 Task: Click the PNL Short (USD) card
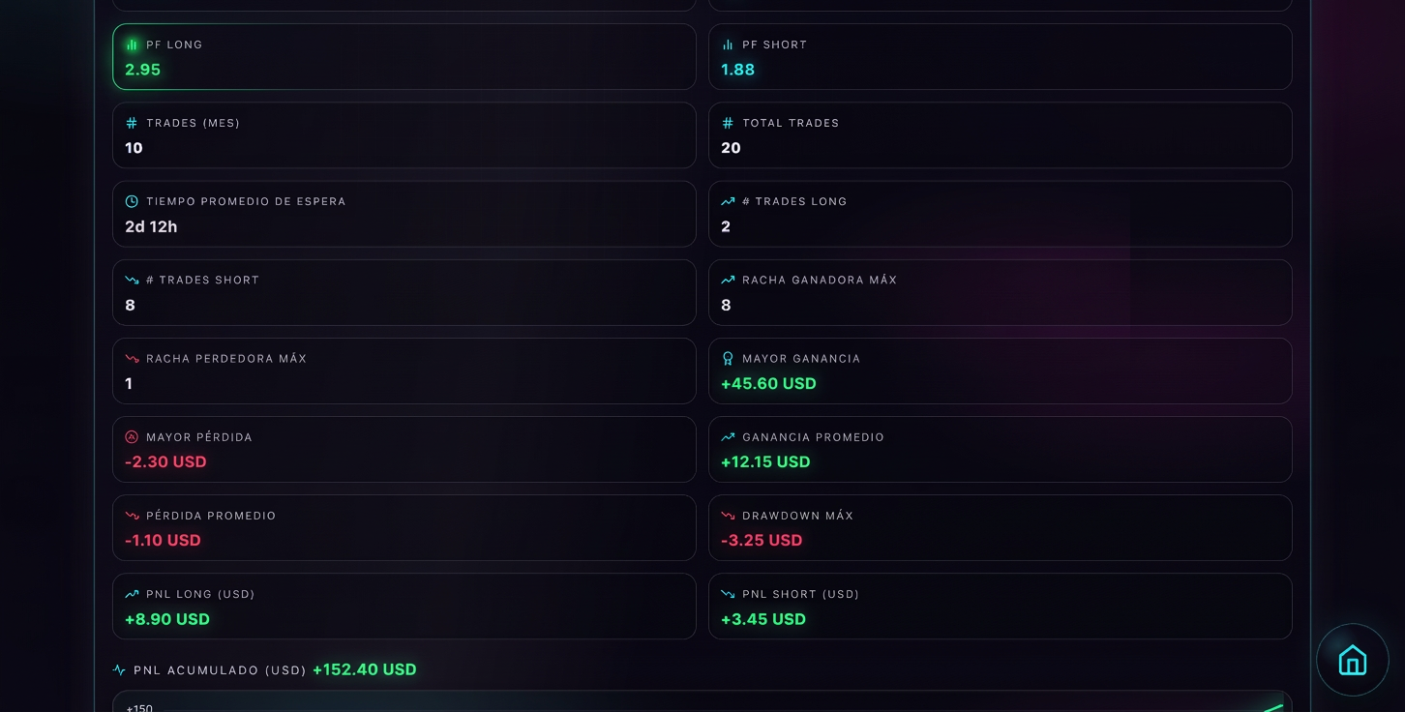(1000, 607)
